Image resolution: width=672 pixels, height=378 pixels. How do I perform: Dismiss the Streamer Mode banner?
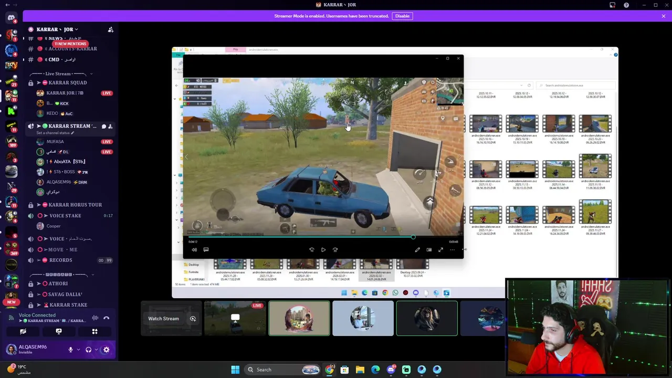[664, 16]
